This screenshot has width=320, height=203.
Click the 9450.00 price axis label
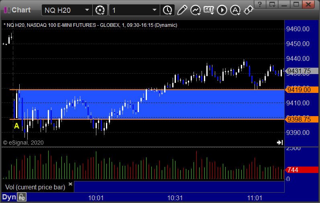click(298, 44)
